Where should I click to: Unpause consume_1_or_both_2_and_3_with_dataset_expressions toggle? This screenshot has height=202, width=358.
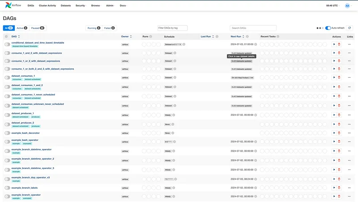[x=7, y=69]
